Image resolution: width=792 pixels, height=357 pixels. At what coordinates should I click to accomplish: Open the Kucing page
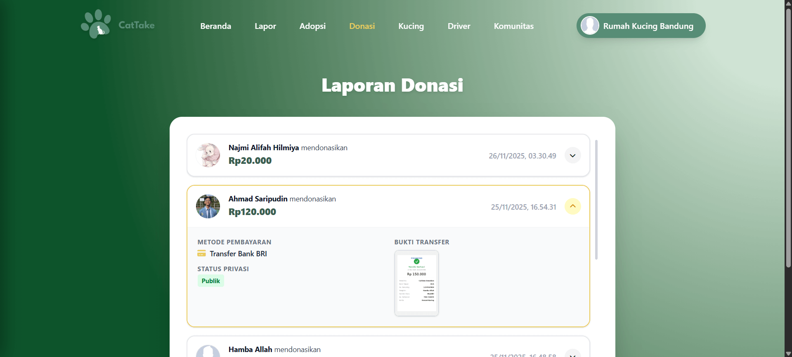click(411, 26)
